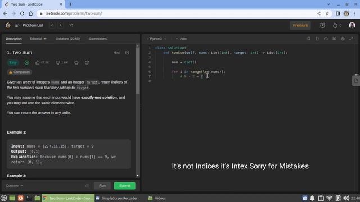Reset code to default icon
The width and height of the screenshot is (360, 202).
pos(326,39)
